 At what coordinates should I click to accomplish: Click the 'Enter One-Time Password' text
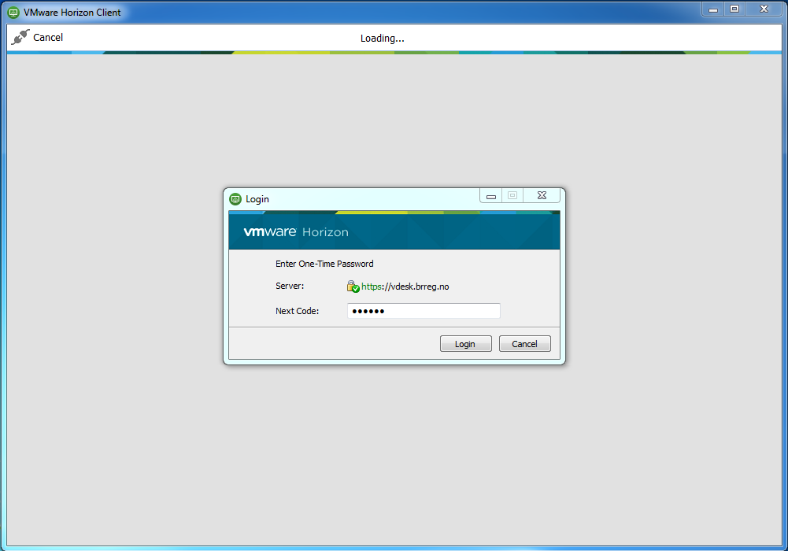coord(324,264)
